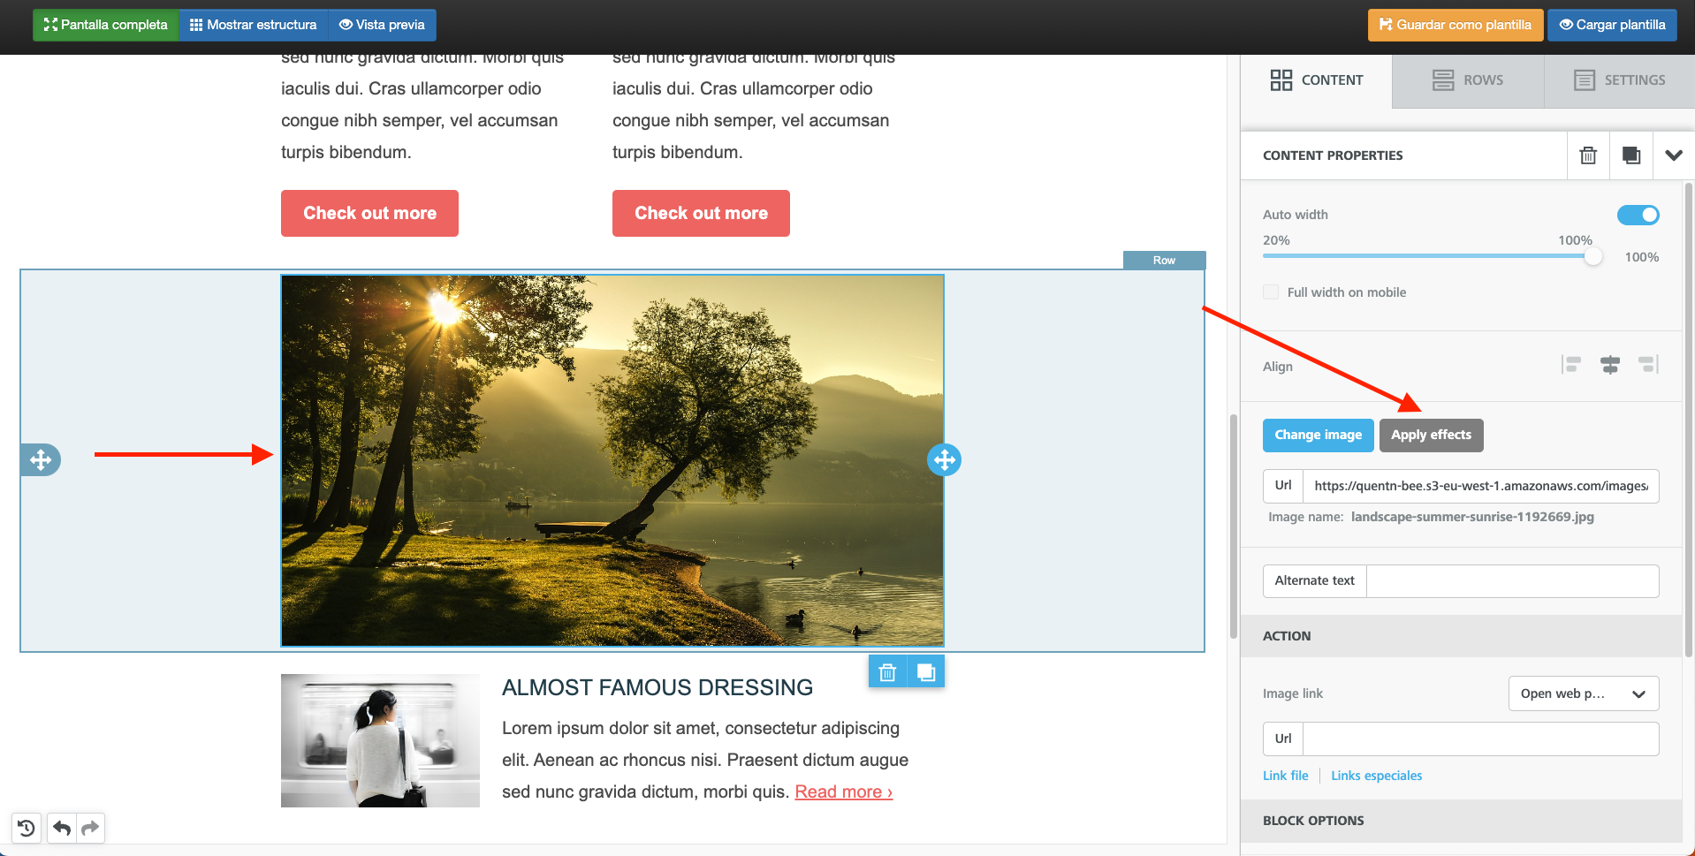This screenshot has height=856, width=1695.
Task: Delete content via properties trash icon
Action: (1588, 155)
